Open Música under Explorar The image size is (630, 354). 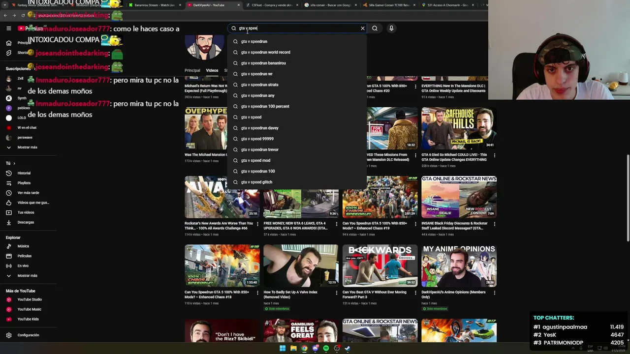click(22, 246)
